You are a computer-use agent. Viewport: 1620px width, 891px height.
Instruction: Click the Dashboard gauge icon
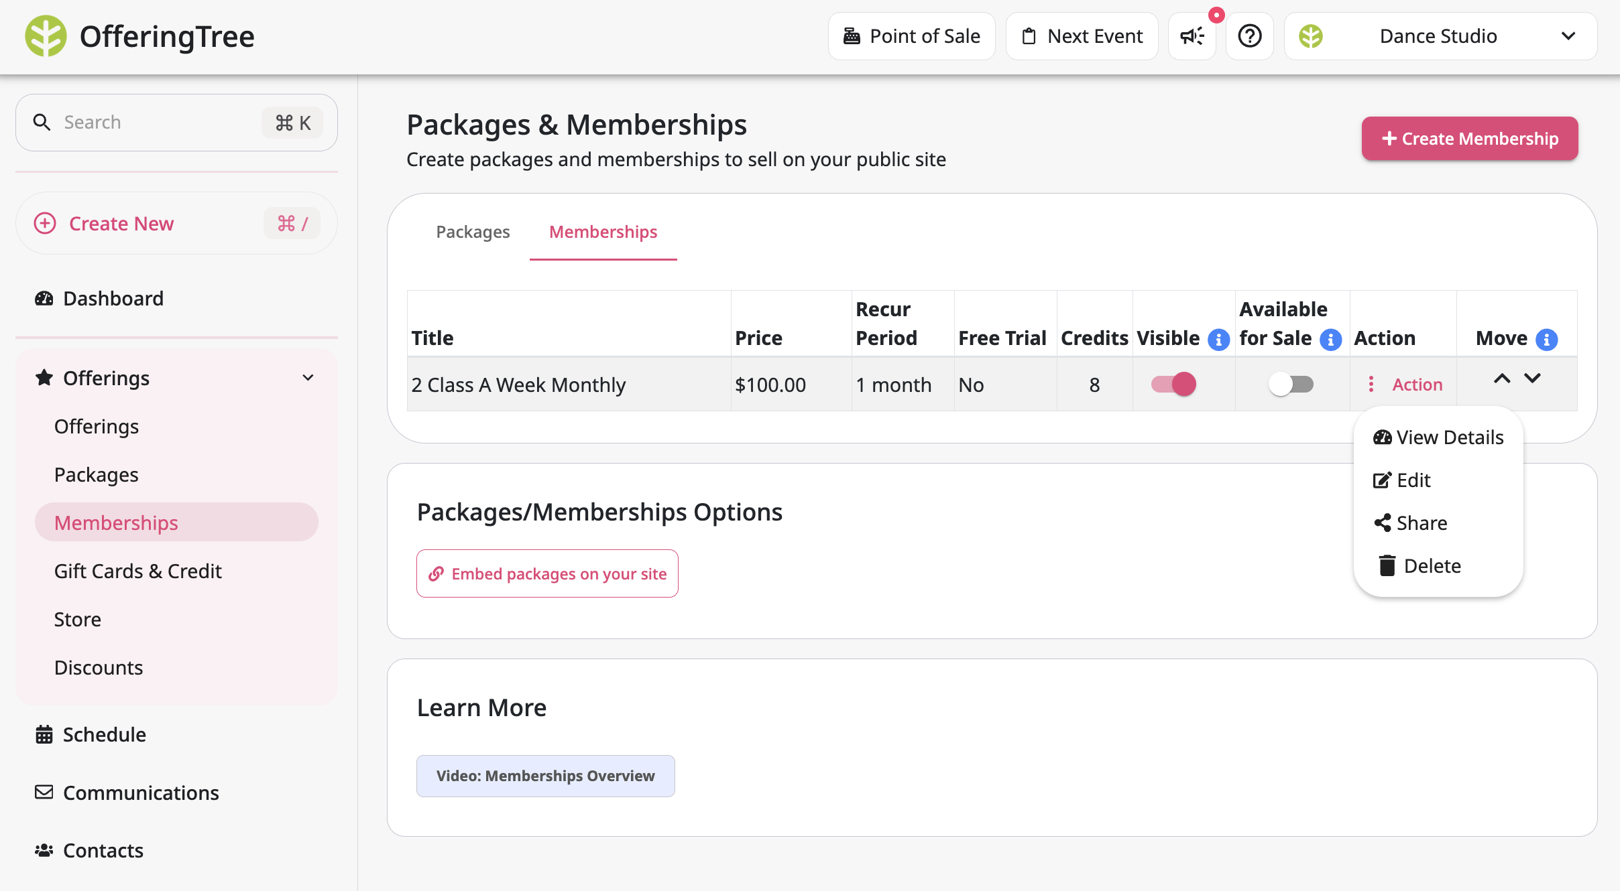[44, 298]
